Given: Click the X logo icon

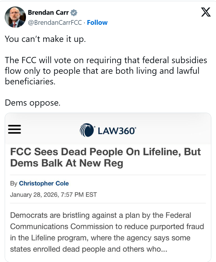Looking at the screenshot, I should coord(206,12).
